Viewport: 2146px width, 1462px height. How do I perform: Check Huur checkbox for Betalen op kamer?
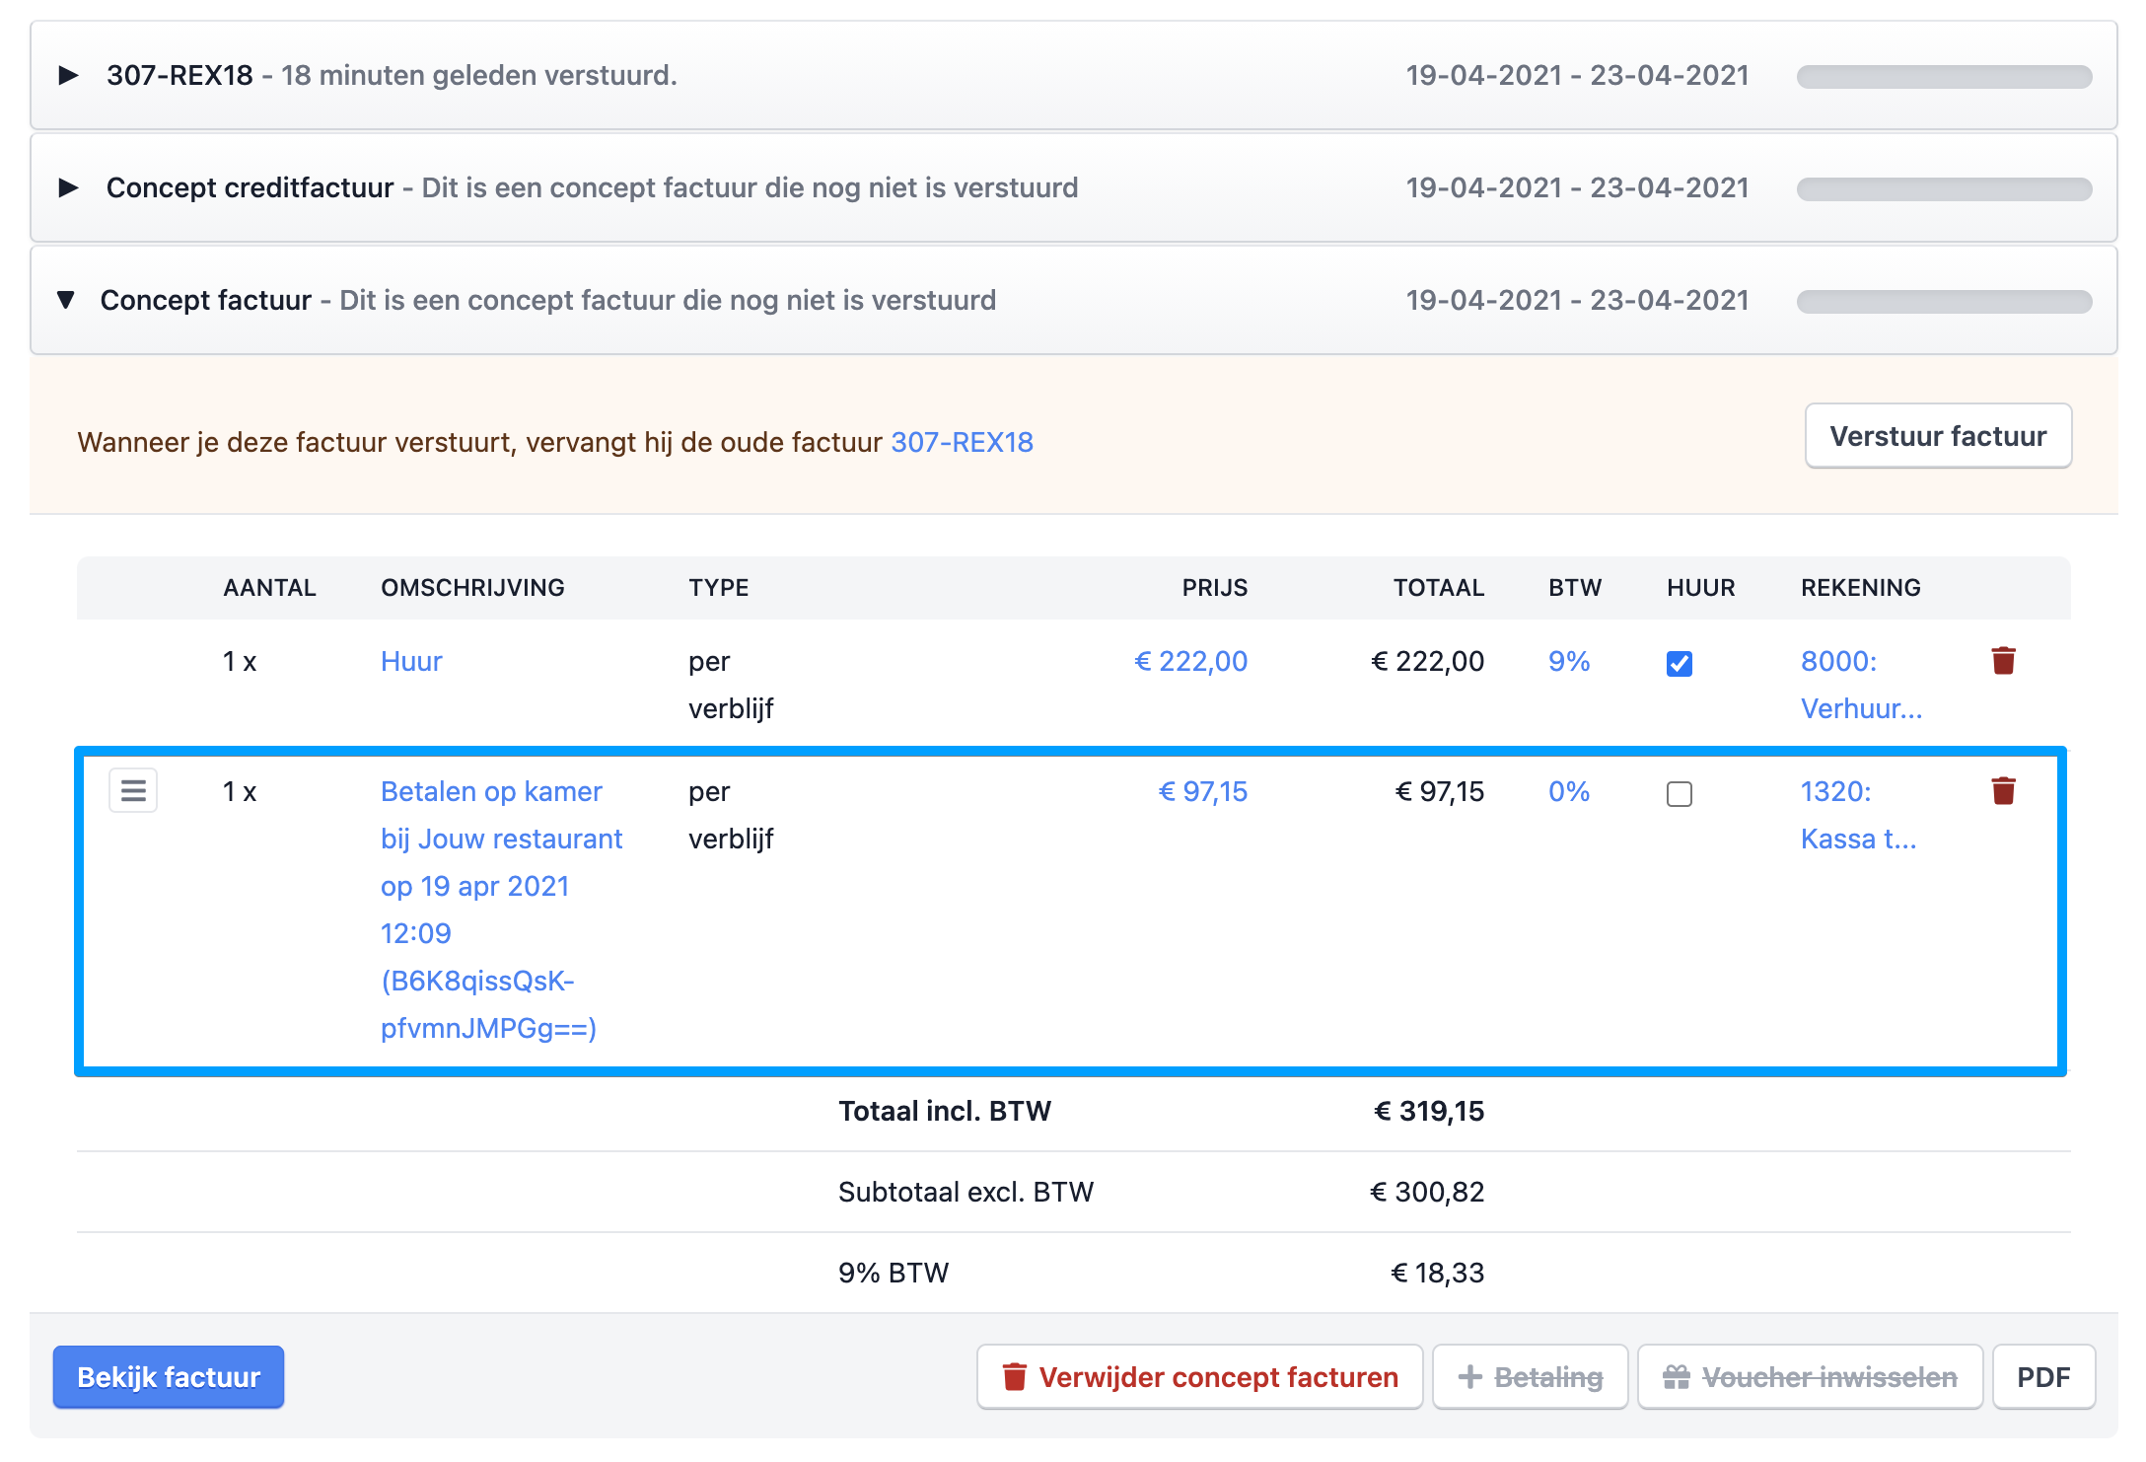pyautogui.click(x=1680, y=794)
